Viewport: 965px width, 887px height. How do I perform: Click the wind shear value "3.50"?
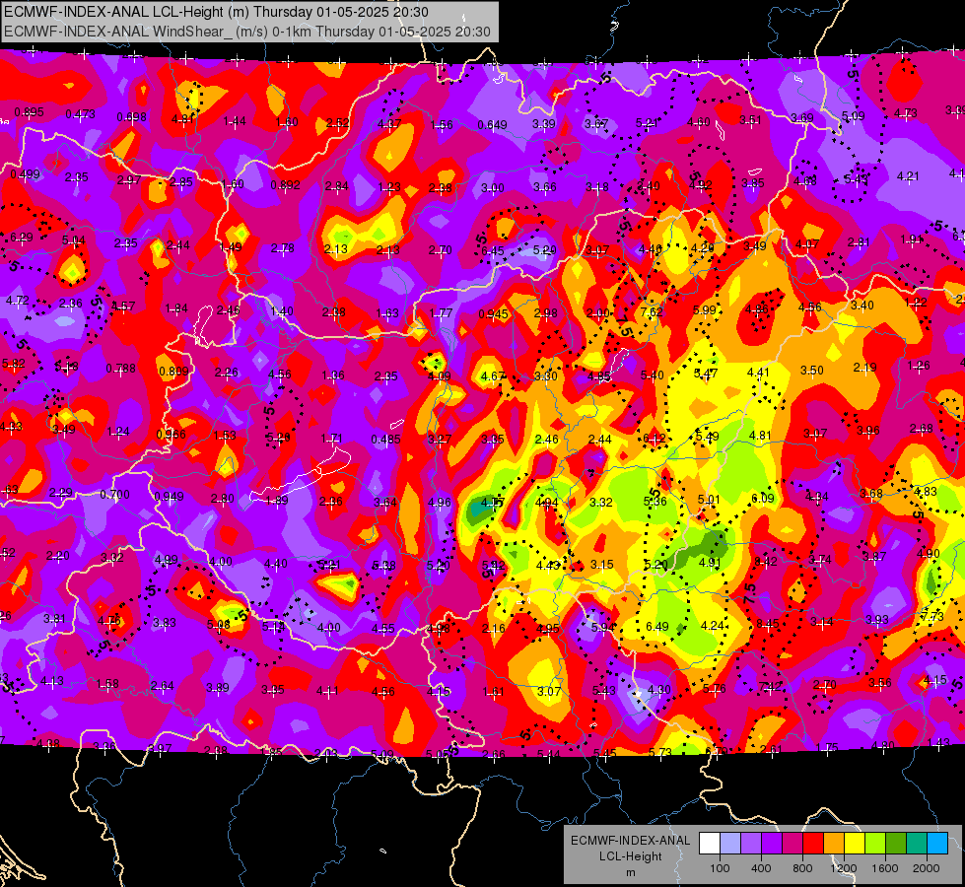point(812,371)
